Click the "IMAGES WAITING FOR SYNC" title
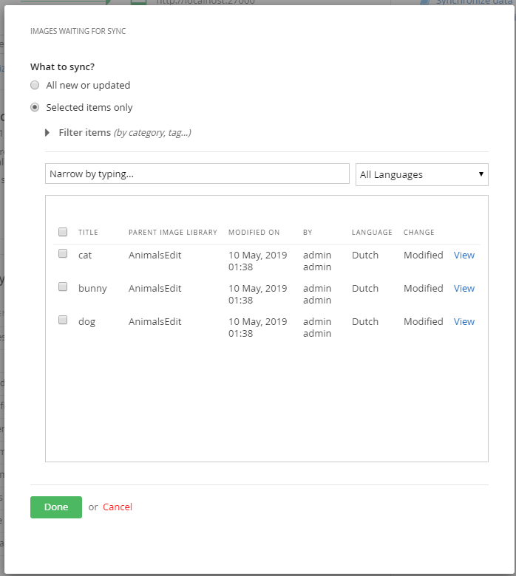Viewport: 516px width, 576px height. [x=78, y=31]
